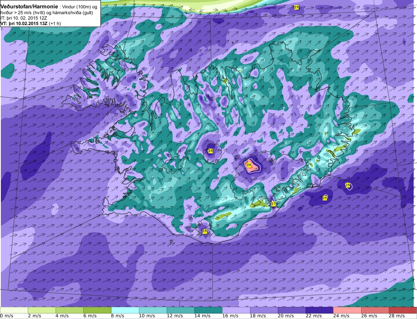Screen dimensions: 417x319
Task: Click the salmon 26 m/s legend swatch
Action: pyautogui.click(x=375, y=310)
